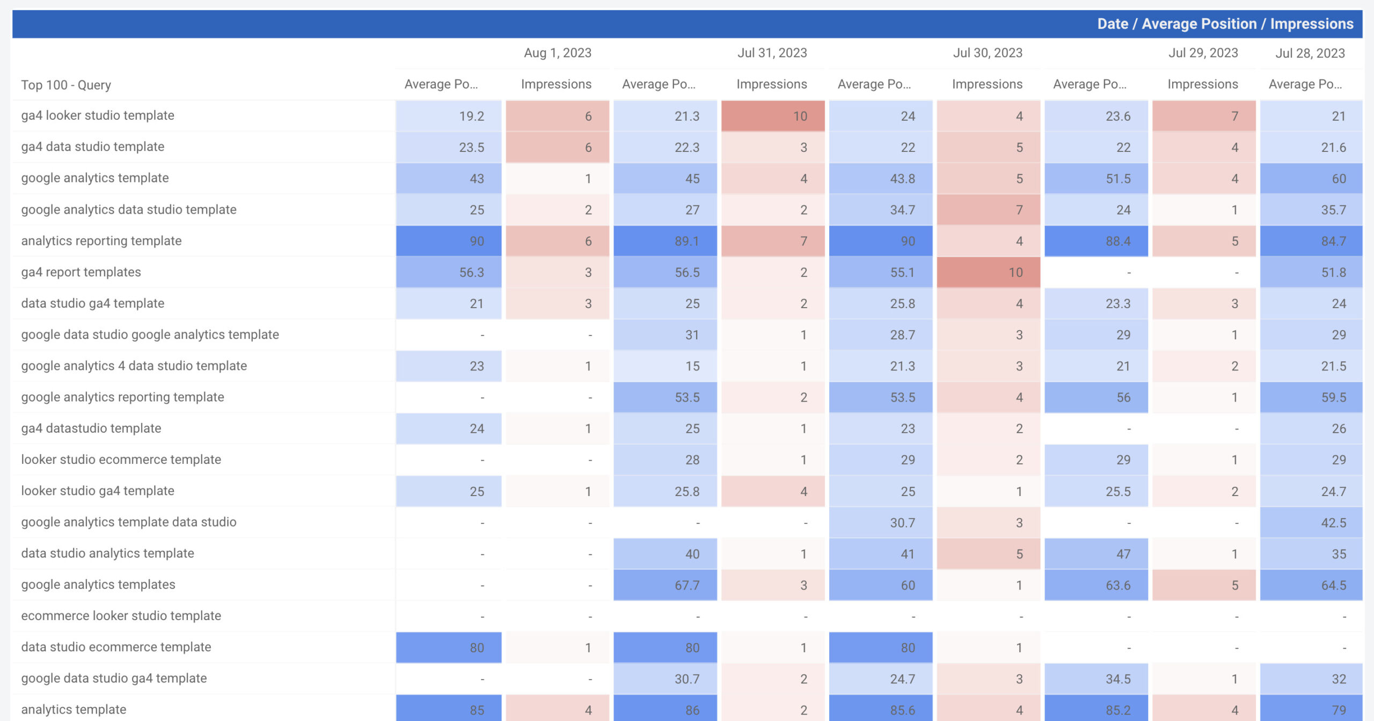Select the ecommerce looker studio template query row
This screenshot has height=721, width=1374.
[x=121, y=615]
